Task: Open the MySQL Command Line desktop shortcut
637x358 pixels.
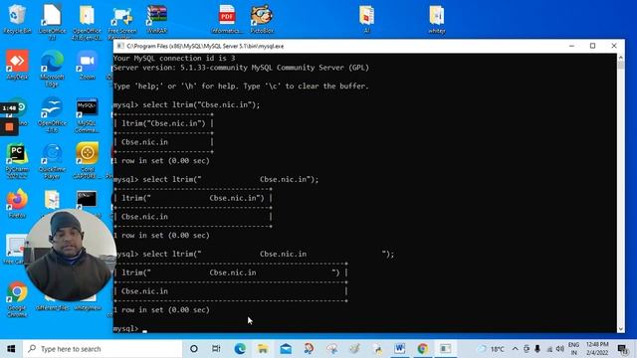Action: tap(87, 115)
